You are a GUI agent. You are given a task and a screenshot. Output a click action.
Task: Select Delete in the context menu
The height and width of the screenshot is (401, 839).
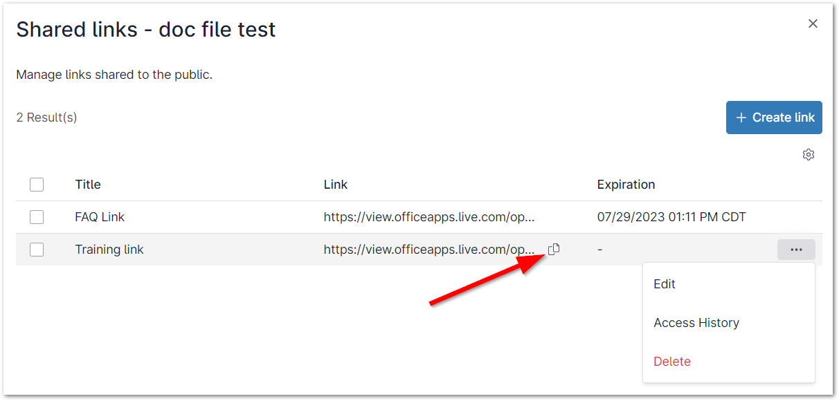coord(672,362)
